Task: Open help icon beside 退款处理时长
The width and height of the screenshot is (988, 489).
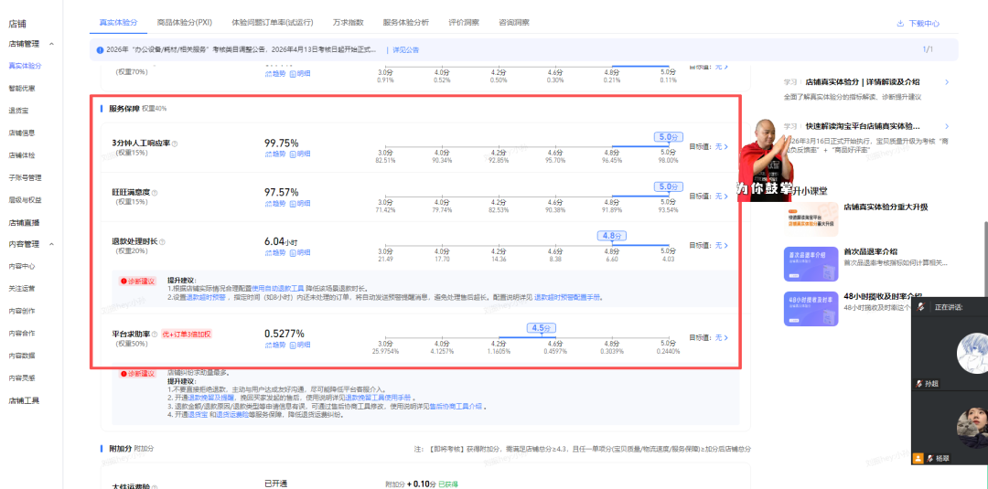Action: (163, 241)
